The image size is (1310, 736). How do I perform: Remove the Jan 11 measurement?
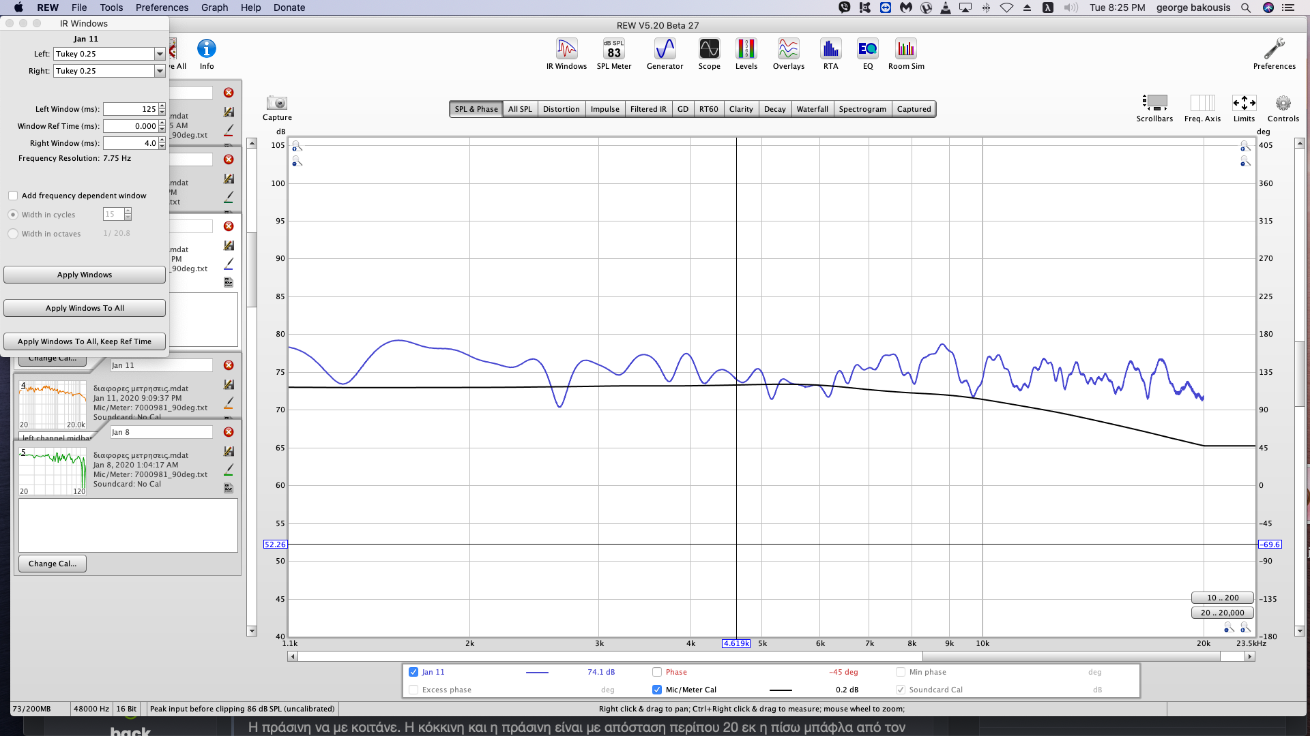tap(229, 365)
